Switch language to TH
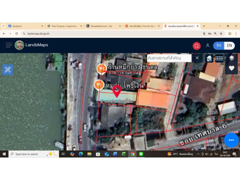 point(219,45)
